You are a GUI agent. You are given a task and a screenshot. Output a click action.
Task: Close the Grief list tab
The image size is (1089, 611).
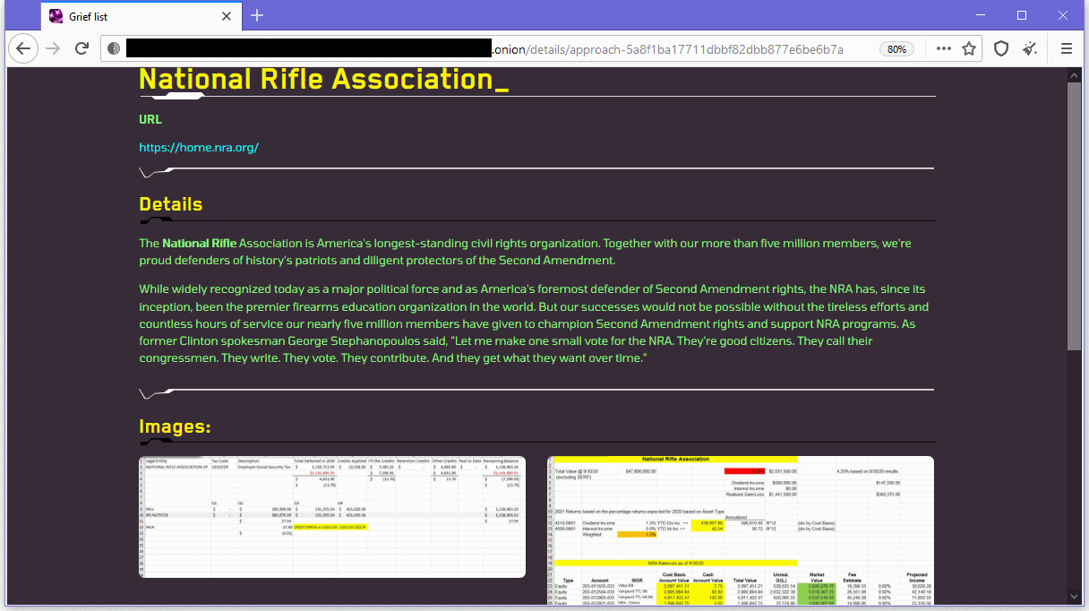(227, 16)
